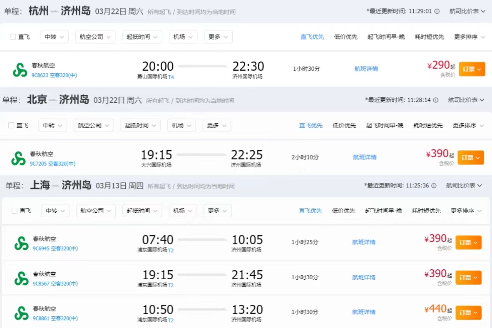Tick 直飞 checkbox for Shanghai–Jeju flights
This screenshot has width=492, height=328.
click(x=15, y=211)
